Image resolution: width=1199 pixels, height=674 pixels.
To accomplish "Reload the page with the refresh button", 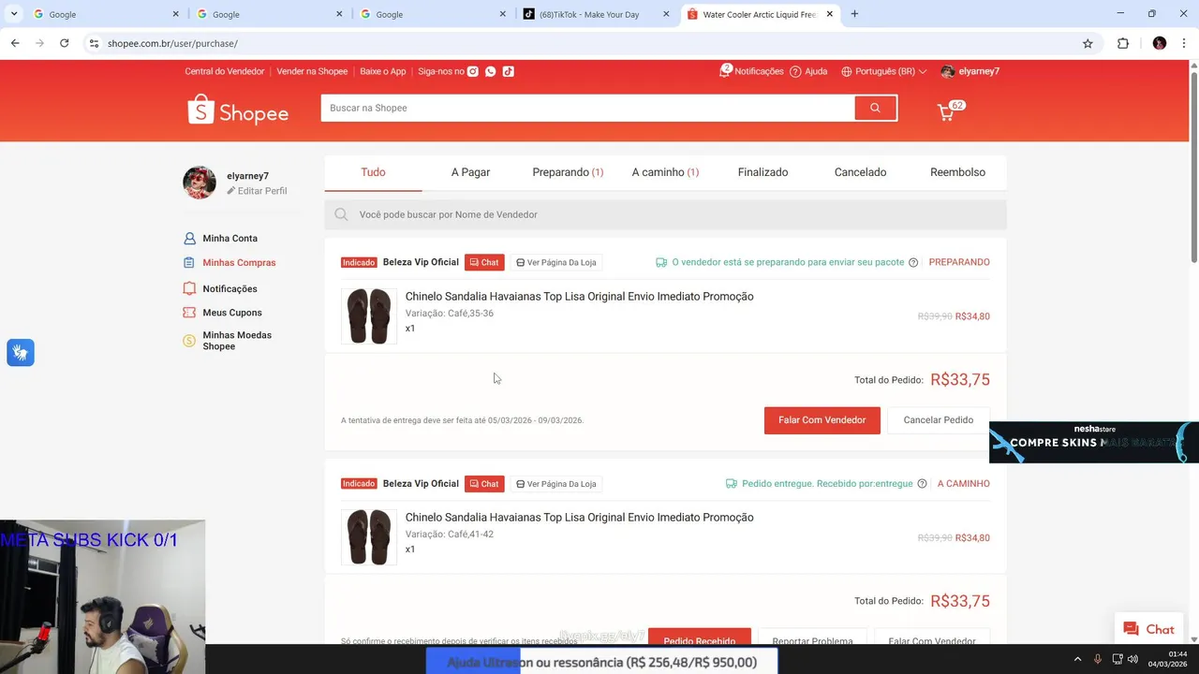I will click(x=64, y=43).
